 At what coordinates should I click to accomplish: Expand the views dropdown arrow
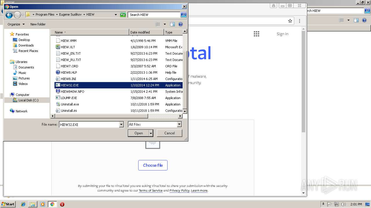pos(165,24)
